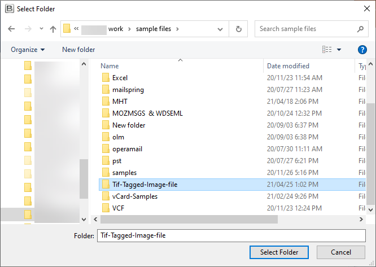376x267 pixels.
Task: Select the 'sample files' breadcrumb segment
Action: click(154, 29)
